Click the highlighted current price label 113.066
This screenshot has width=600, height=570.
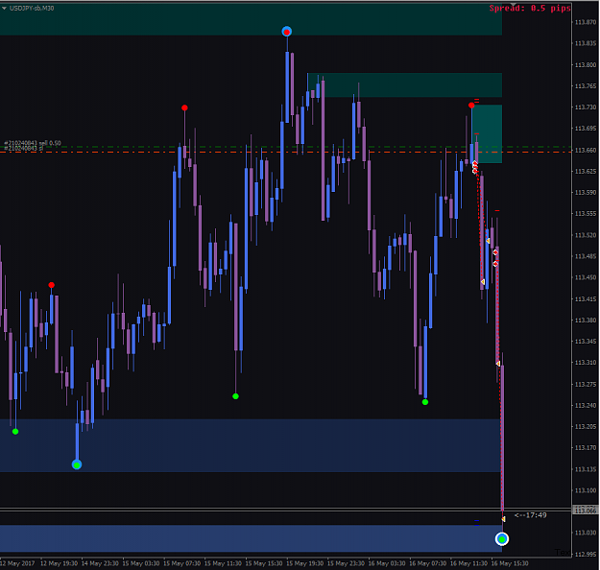586,511
